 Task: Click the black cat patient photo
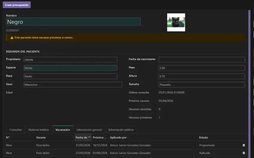click(176, 22)
